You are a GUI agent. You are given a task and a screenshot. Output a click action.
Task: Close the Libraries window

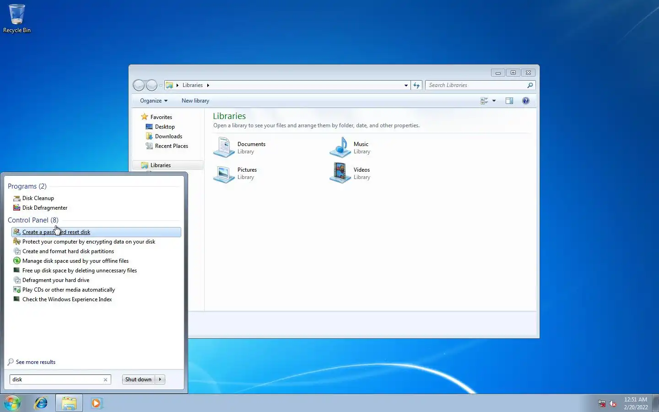pyautogui.click(x=528, y=73)
